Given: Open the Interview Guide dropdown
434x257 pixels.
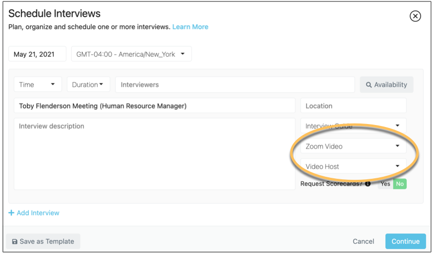Looking at the screenshot, I should [x=353, y=126].
